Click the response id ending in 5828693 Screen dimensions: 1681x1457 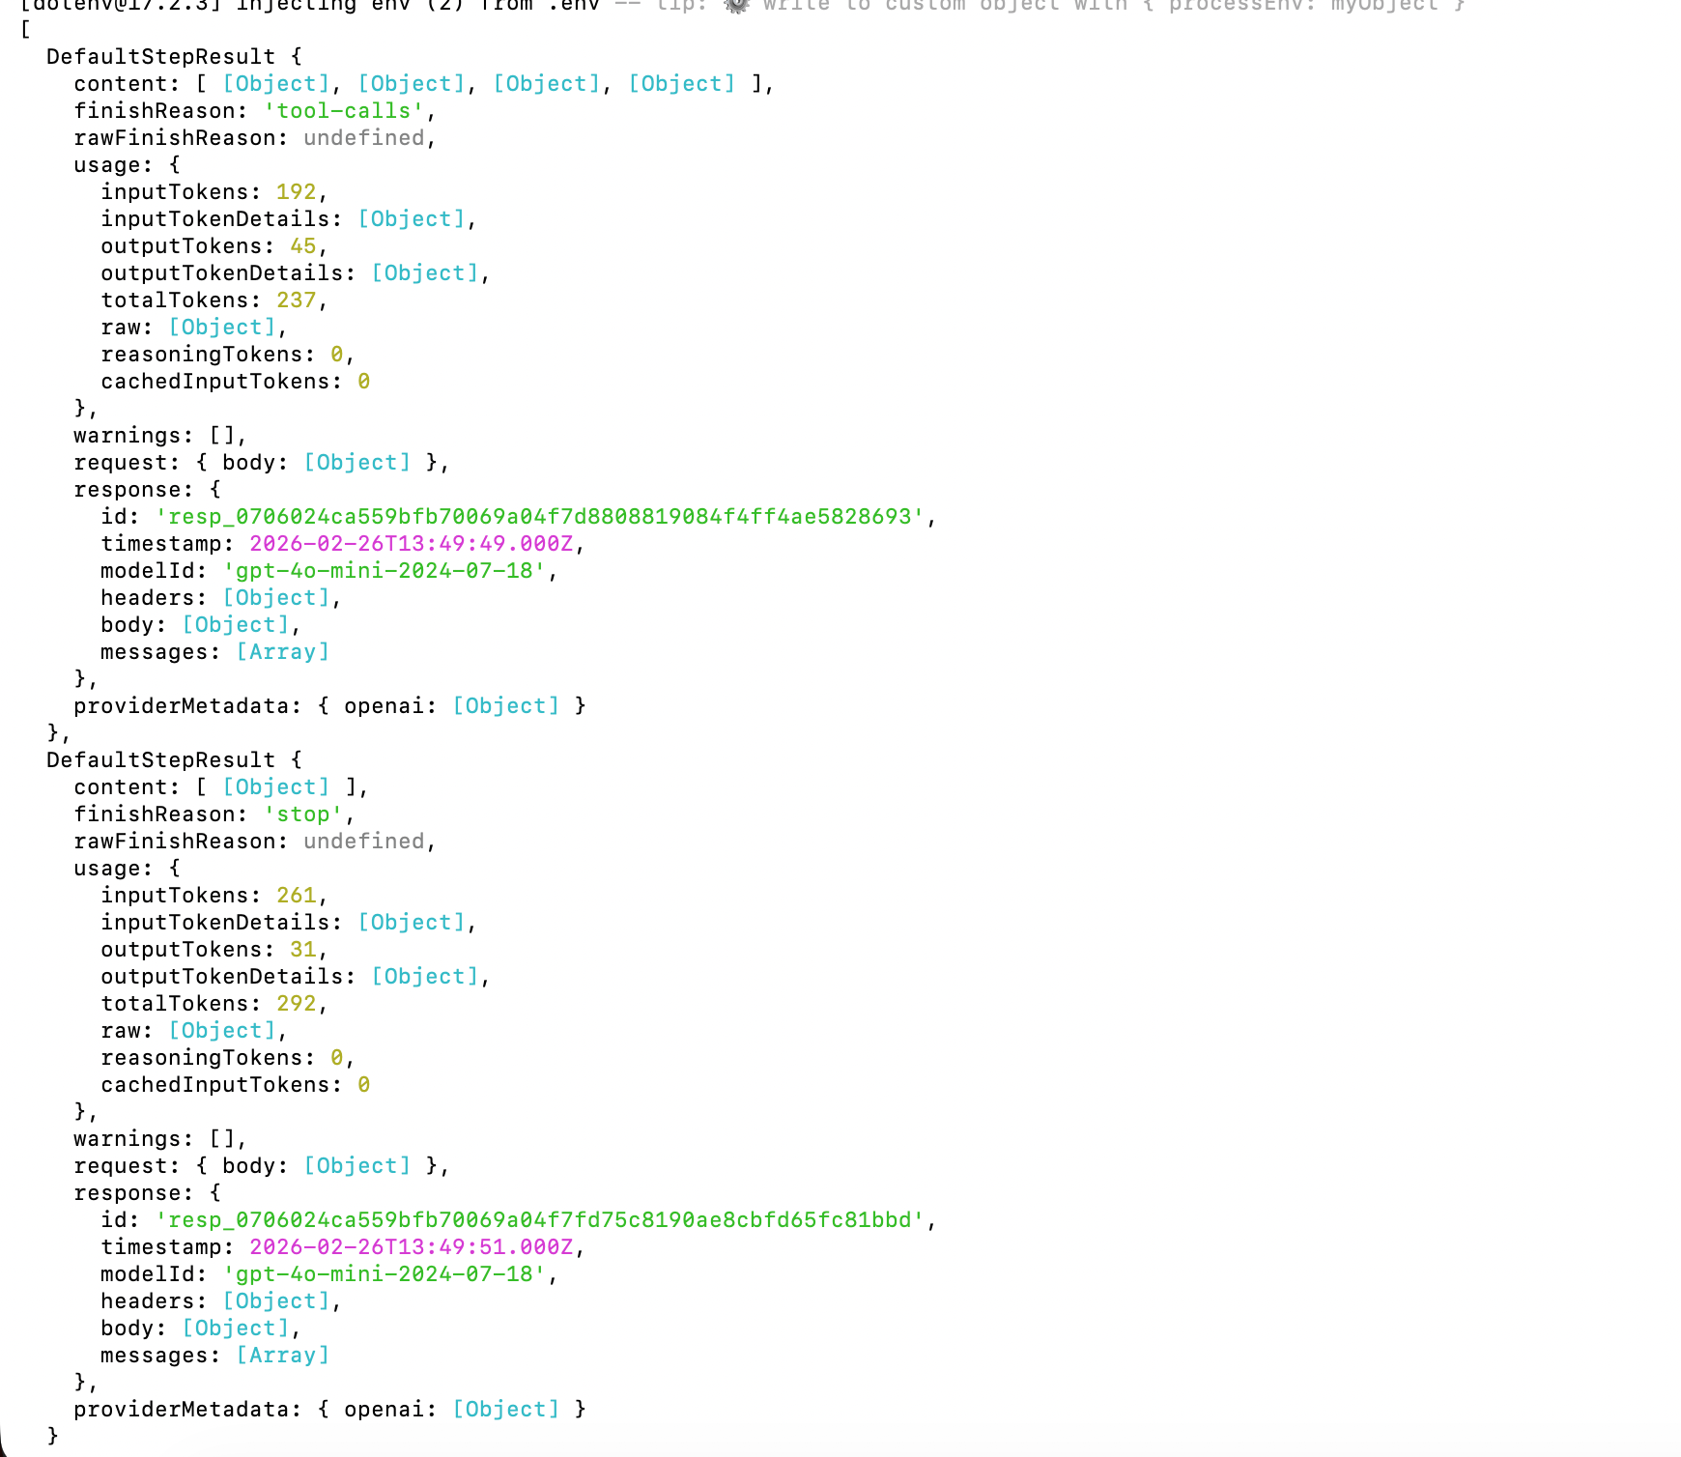pos(540,517)
